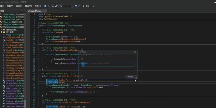Select the aiLargeGear field node

[15, 83]
